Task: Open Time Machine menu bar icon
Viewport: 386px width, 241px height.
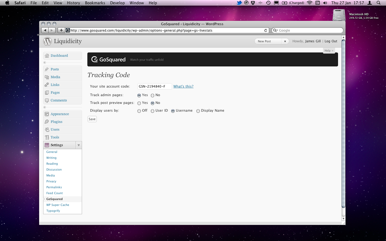Action: [x=268, y=3]
